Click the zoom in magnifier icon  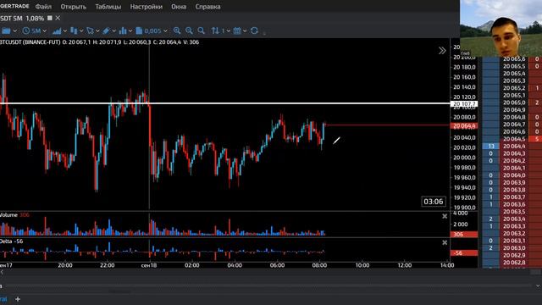click(177, 30)
